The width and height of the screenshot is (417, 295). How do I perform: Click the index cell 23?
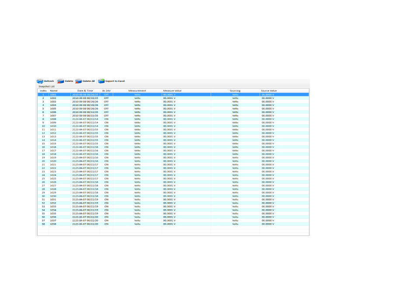coord(43,172)
